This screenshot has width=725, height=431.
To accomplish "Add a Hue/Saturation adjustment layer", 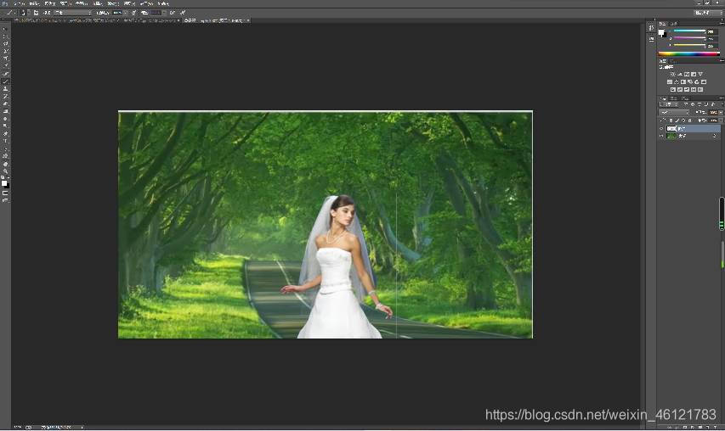I will coord(670,81).
